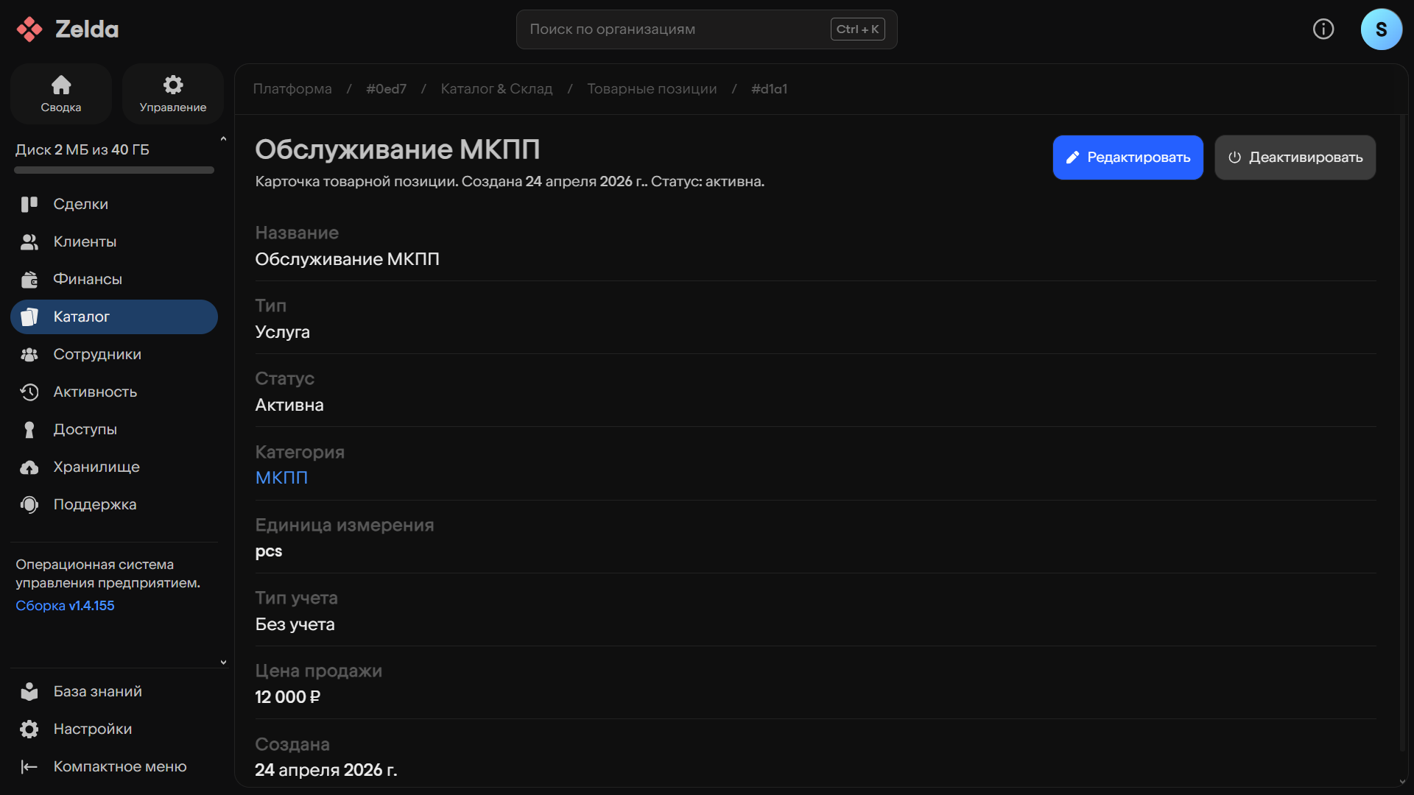Open Доступы key section
The image size is (1414, 795).
(85, 429)
